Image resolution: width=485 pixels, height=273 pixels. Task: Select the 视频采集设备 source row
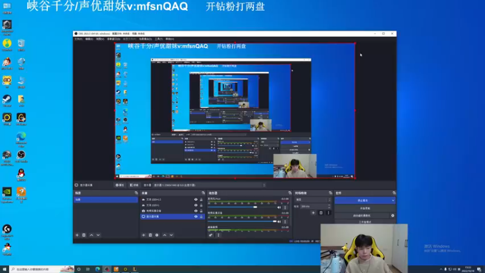172,211
